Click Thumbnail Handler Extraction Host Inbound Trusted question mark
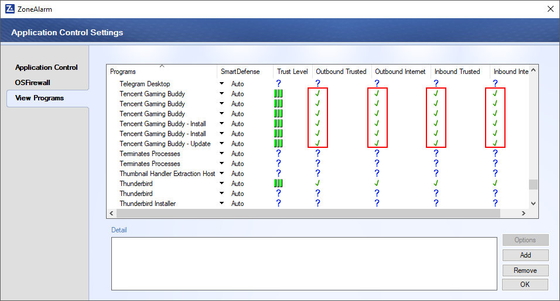The height and width of the screenshot is (301, 560). pos(436,173)
